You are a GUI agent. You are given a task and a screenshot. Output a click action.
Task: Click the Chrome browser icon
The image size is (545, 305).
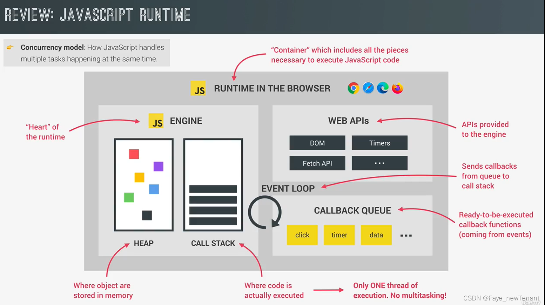[353, 88]
